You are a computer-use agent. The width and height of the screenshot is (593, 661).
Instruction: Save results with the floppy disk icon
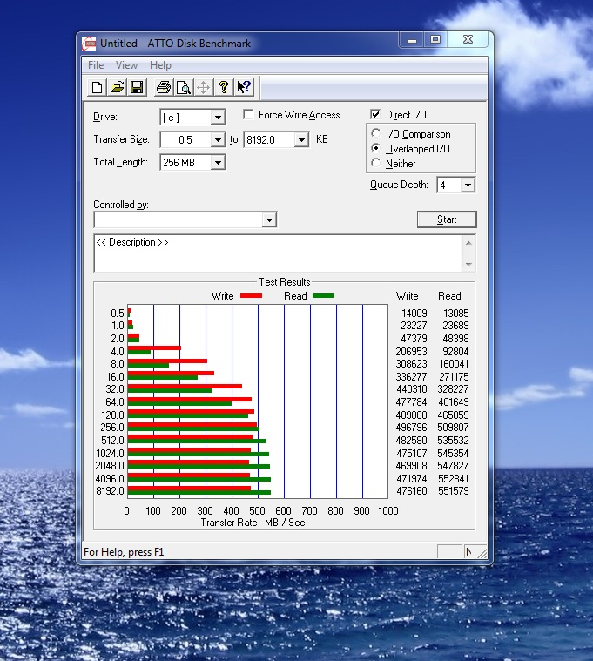[137, 88]
